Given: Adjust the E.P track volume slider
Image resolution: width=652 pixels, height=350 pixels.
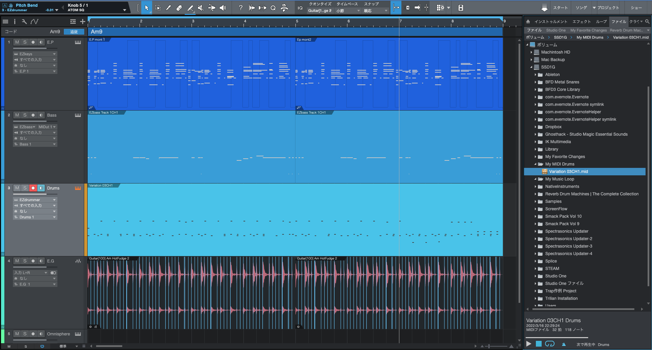Looking at the screenshot, I should point(30,48).
